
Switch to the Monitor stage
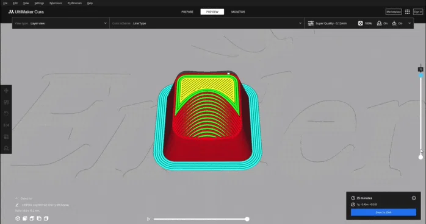point(238,12)
